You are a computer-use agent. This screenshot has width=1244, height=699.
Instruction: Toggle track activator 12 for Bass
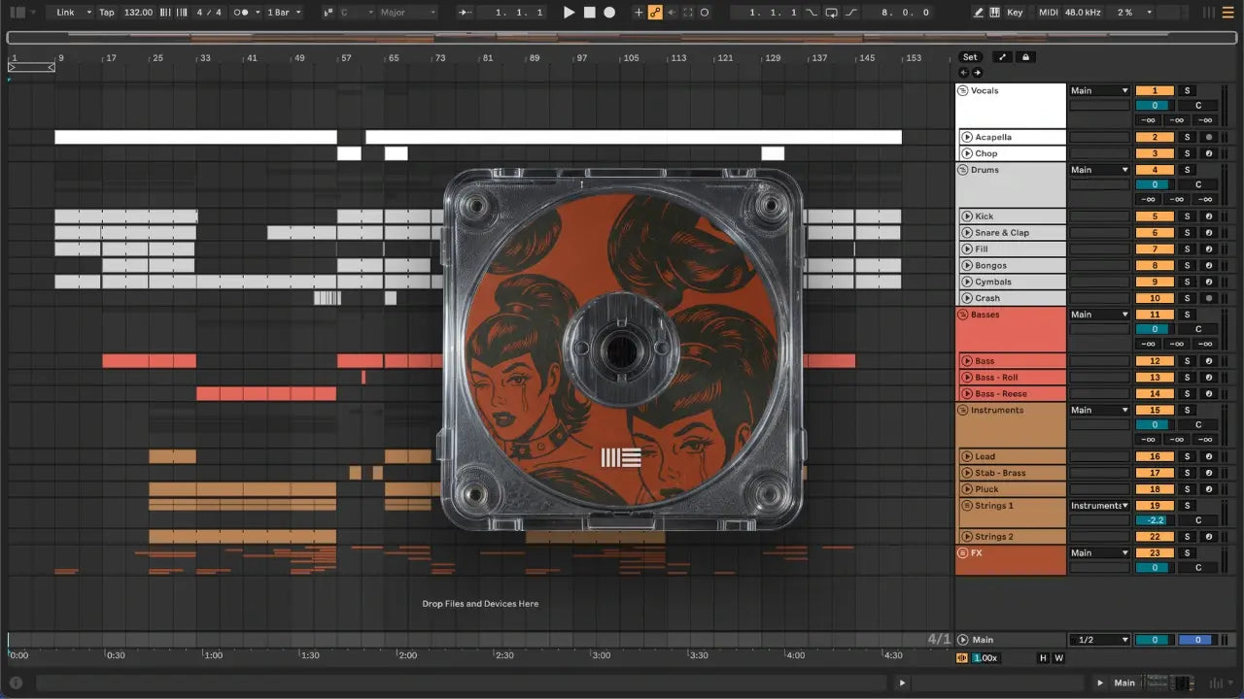(1155, 361)
